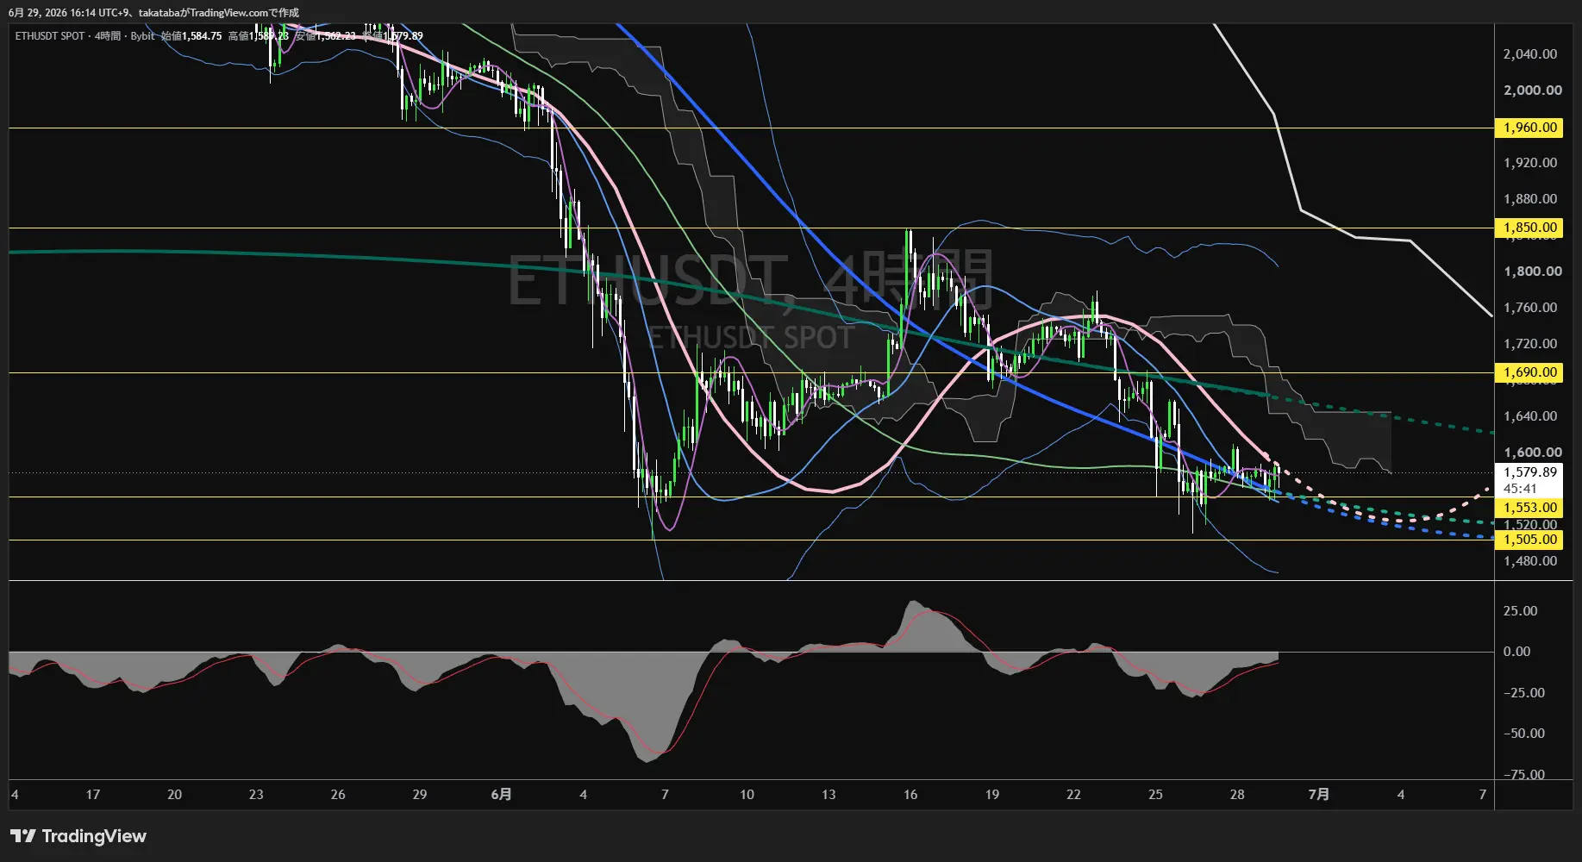Click the 1,880.00 price axis label

1530,199
